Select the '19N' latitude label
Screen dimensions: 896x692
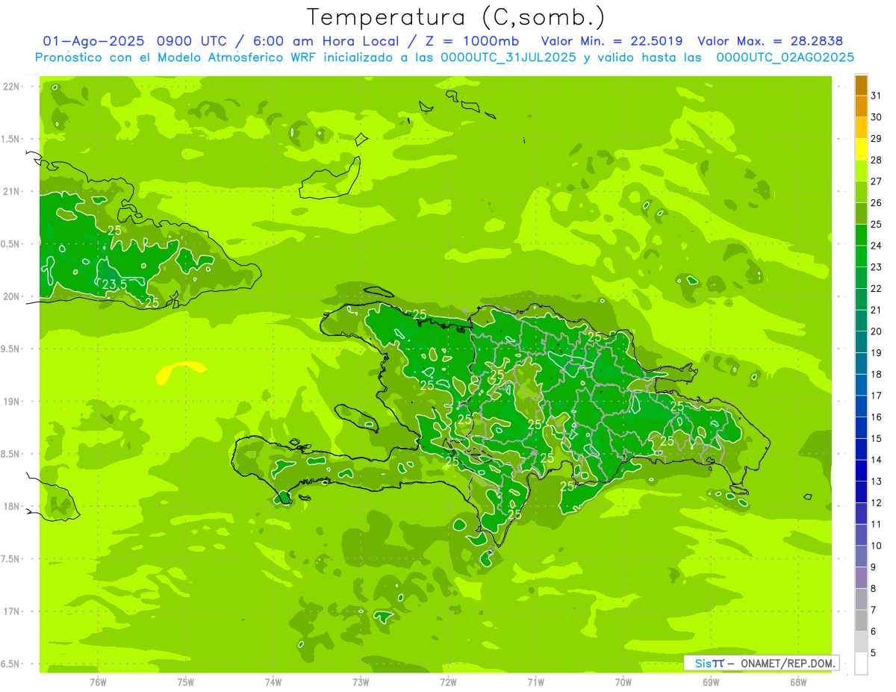click(11, 402)
